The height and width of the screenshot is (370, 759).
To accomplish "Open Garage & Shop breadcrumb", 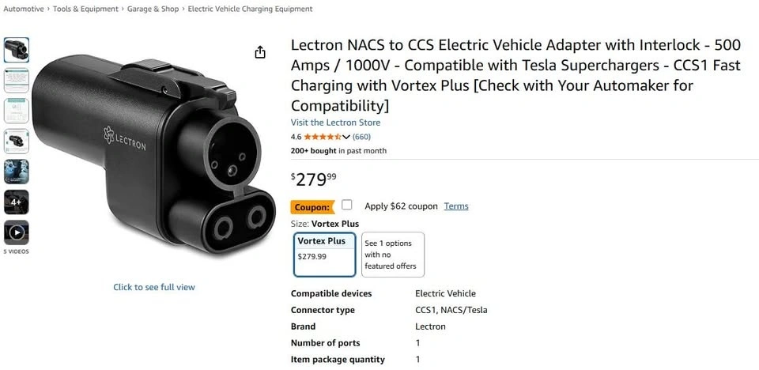I will 154,9.
